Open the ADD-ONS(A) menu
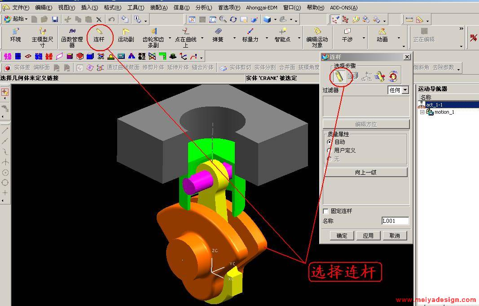 pos(344,7)
